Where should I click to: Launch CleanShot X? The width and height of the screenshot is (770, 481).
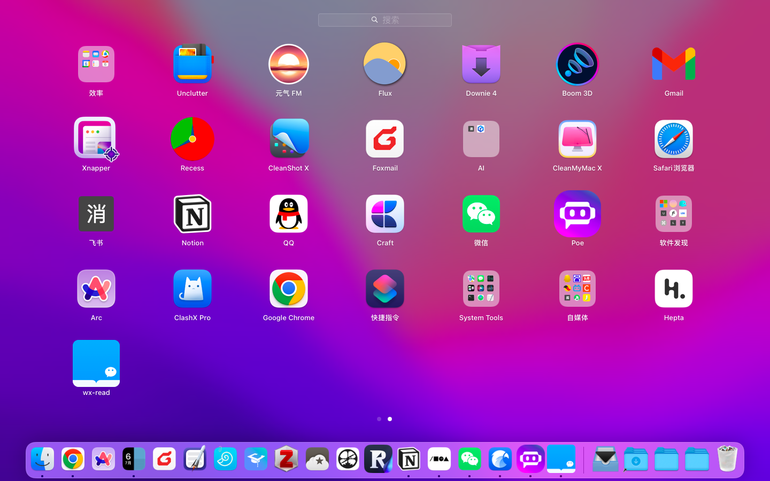pyautogui.click(x=289, y=139)
